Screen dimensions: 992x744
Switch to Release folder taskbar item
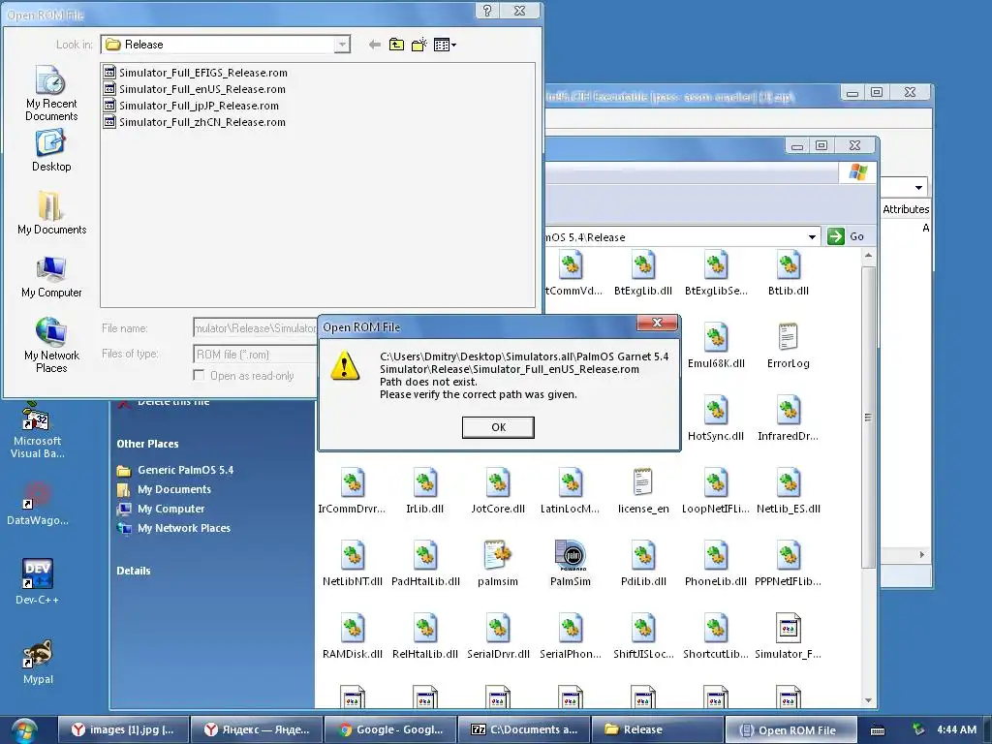(657, 729)
